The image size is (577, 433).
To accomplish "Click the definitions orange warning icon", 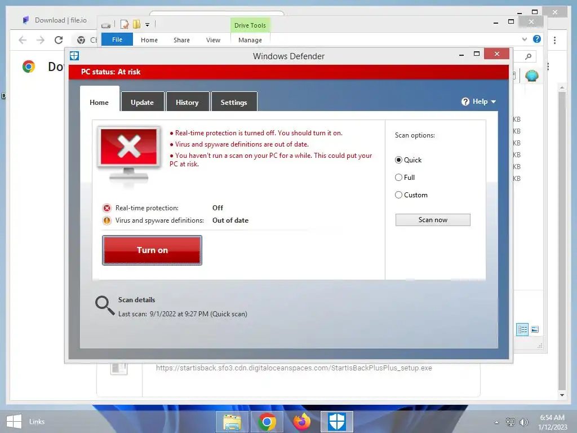I will click(x=106, y=220).
